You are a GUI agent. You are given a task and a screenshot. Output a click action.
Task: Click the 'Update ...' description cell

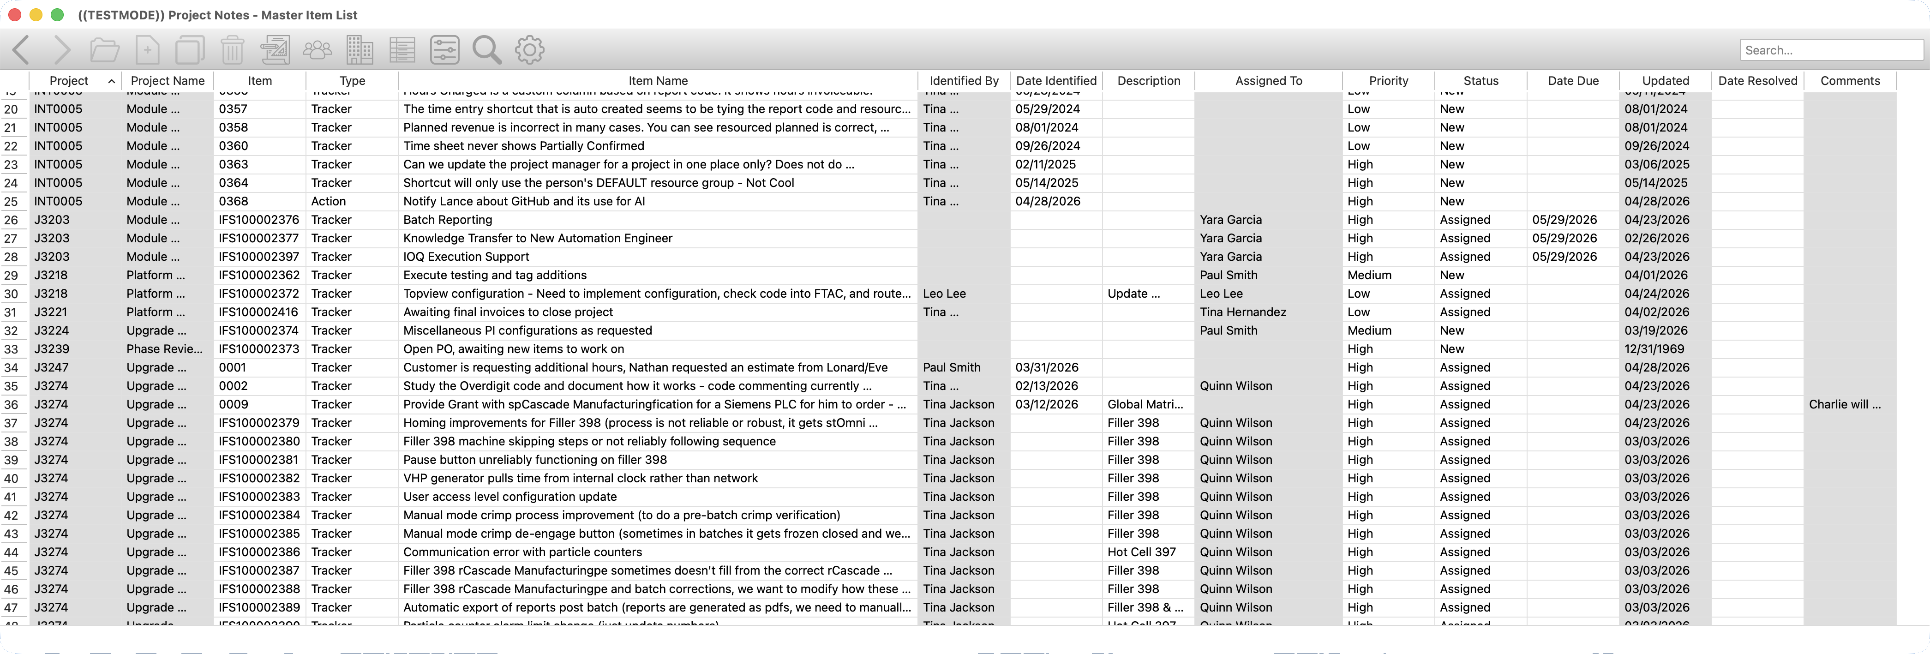(x=1149, y=294)
